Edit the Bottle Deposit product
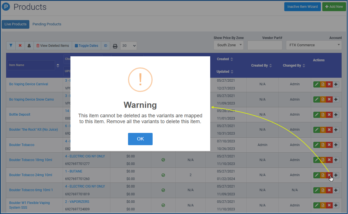The width and height of the screenshot is (348, 214). pyautogui.click(x=316, y=115)
